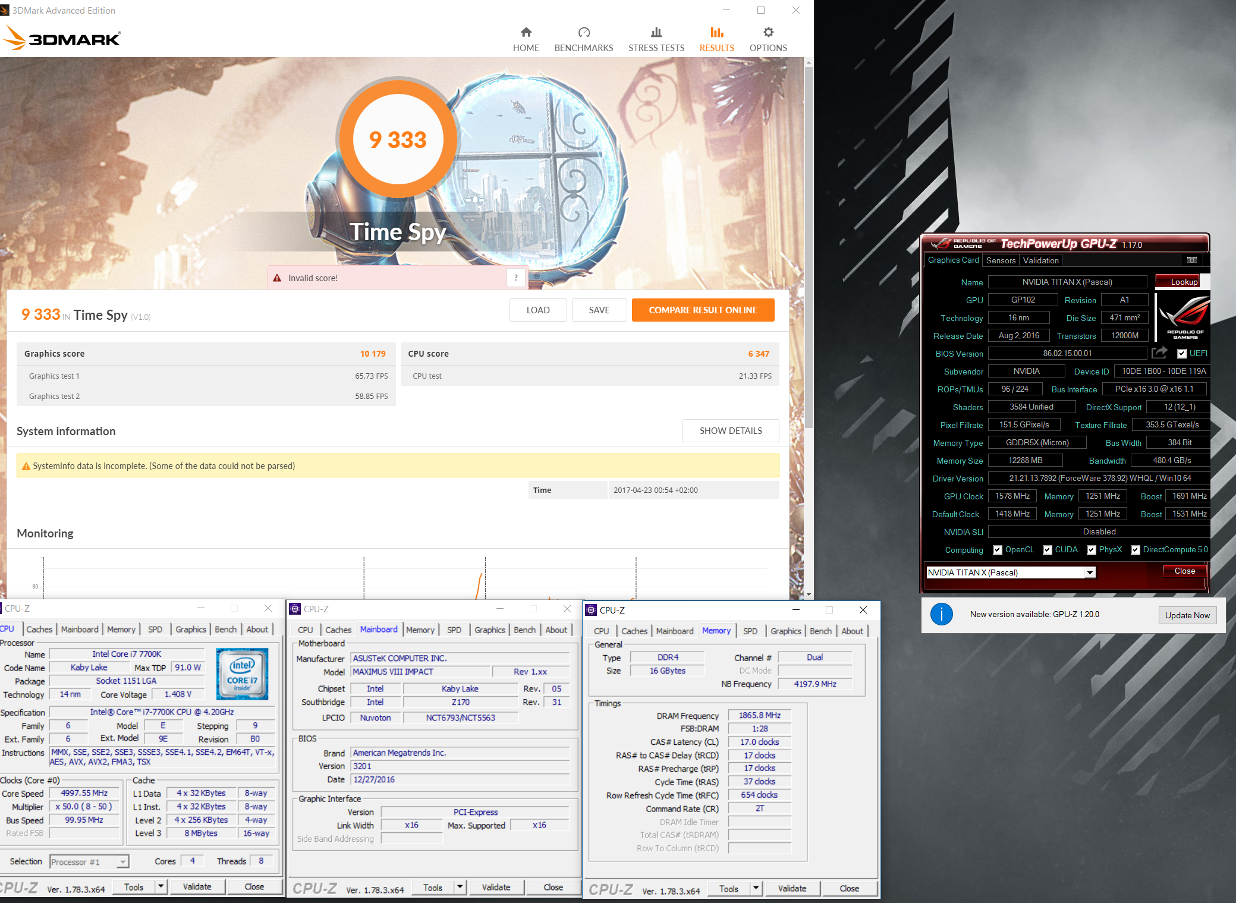Expand Tools dropdown arrow in CPU-Z CPU window
This screenshot has height=903, width=1236.
pos(161,886)
